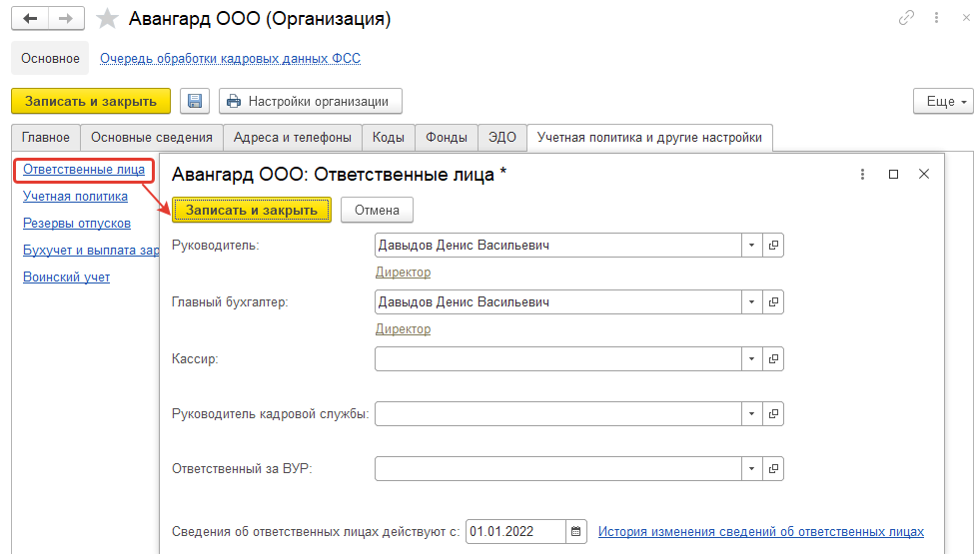The height and width of the screenshot is (554, 975).
Task: Open the Учетная политика link
Action: [75, 197]
